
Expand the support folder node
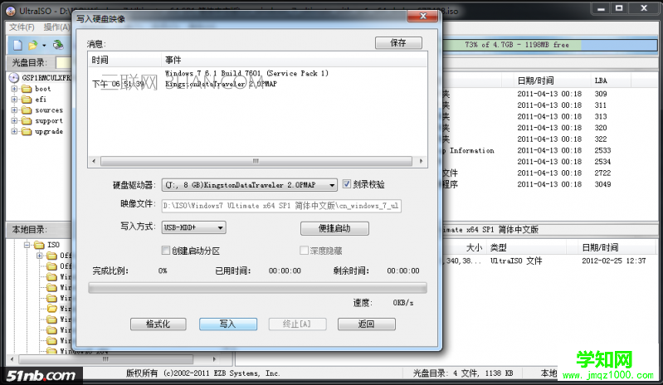coord(14,121)
